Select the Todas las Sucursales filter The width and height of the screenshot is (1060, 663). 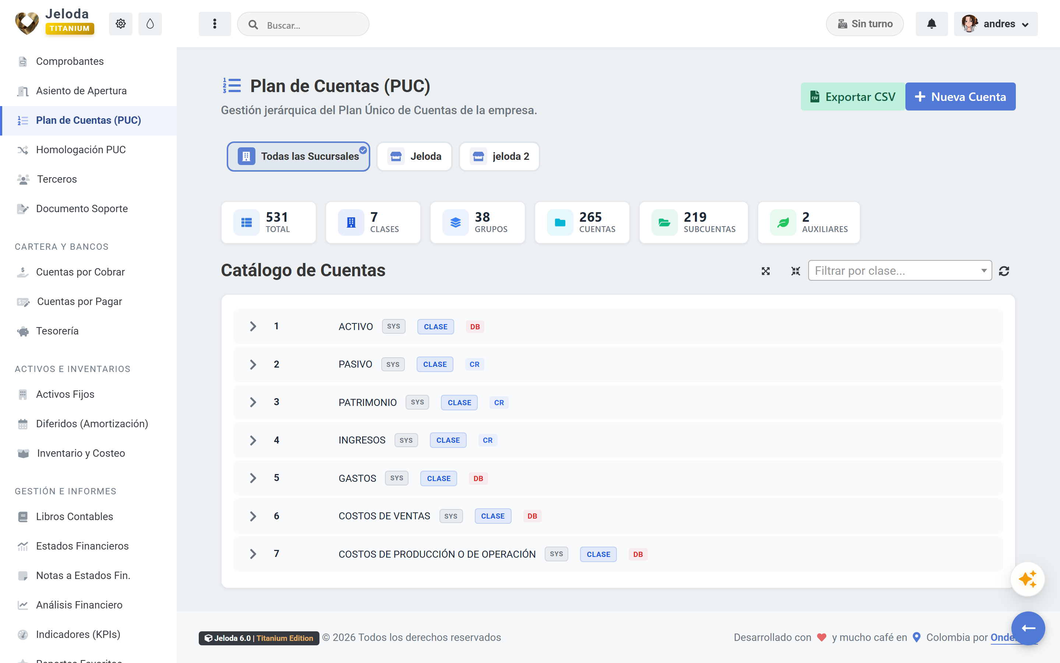pyautogui.click(x=298, y=157)
